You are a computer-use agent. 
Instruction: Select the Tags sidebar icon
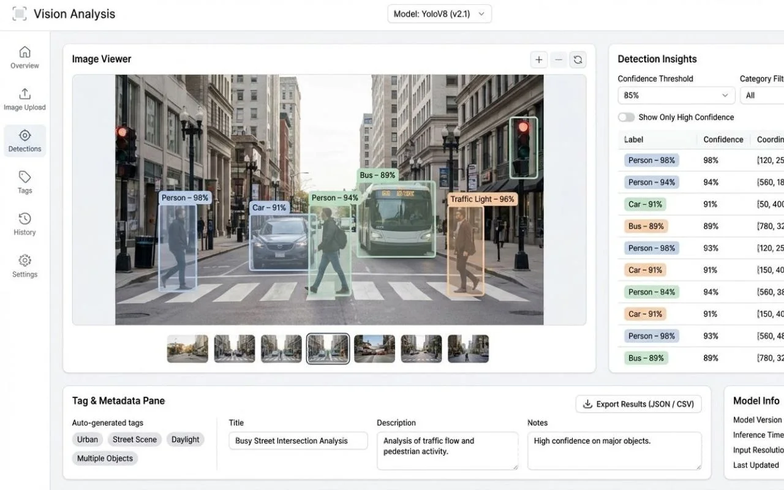coord(24,182)
